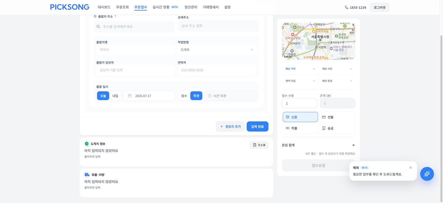Go to 주문조회 page
443x203 pixels.
pyautogui.click(x=122, y=7)
